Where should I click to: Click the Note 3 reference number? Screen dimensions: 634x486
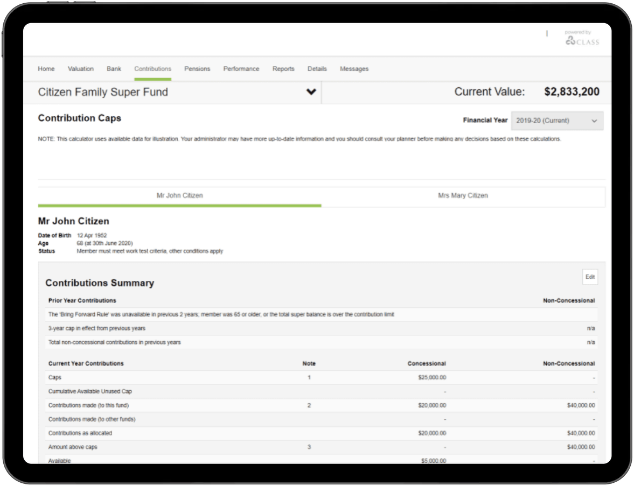click(x=309, y=447)
